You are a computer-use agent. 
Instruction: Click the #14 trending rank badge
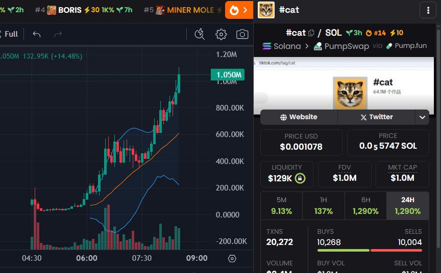point(376,33)
